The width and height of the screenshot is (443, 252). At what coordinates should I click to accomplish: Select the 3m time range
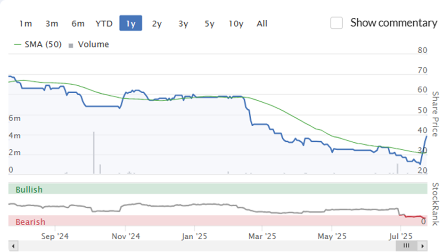(x=52, y=24)
